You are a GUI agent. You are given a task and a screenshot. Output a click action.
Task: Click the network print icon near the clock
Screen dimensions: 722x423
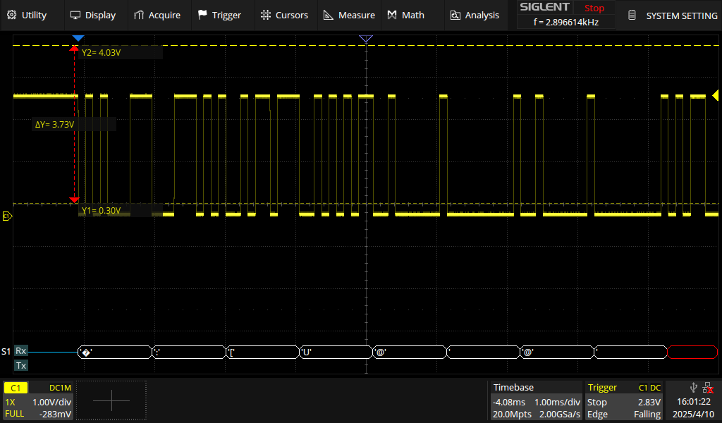(707, 387)
